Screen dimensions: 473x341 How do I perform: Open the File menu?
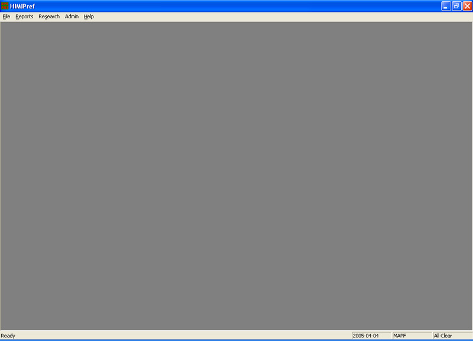[7, 17]
